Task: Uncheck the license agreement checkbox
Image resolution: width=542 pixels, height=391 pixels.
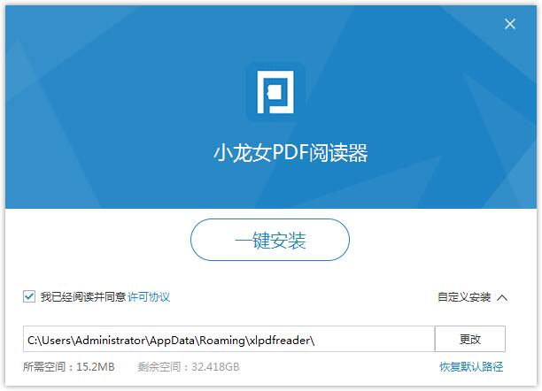Action: [x=29, y=297]
